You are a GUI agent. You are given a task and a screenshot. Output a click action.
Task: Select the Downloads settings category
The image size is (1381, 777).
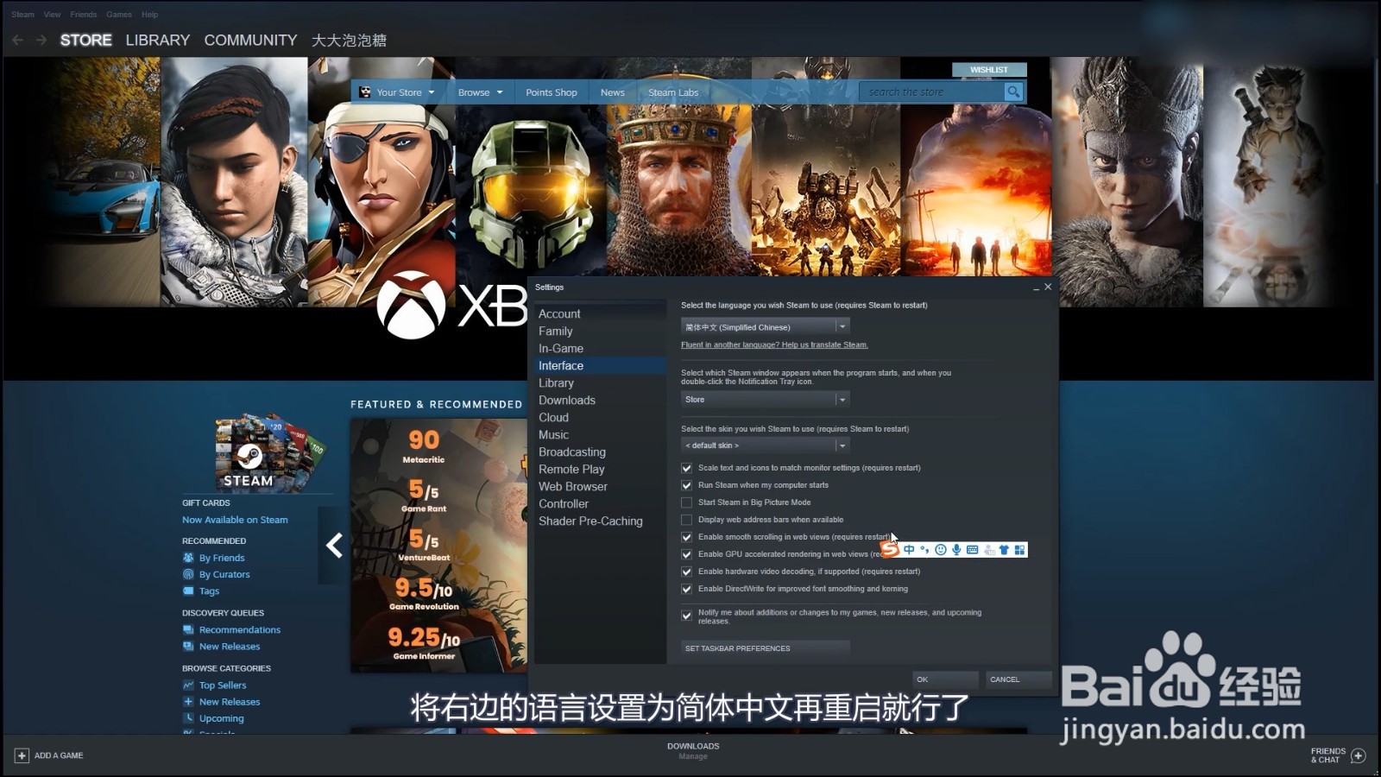pyautogui.click(x=600, y=401)
